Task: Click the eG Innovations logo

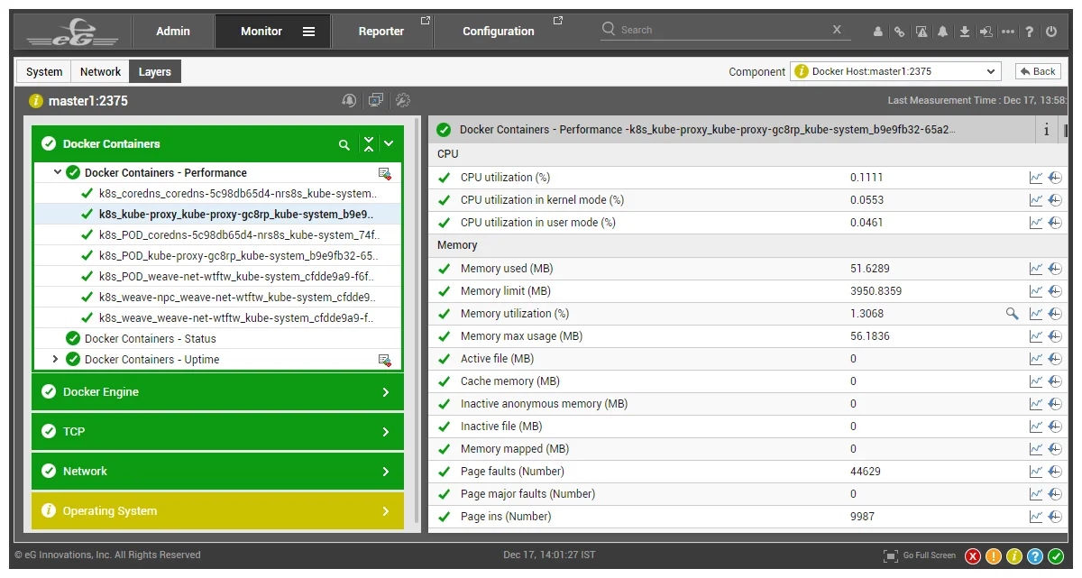Action: click(x=72, y=33)
